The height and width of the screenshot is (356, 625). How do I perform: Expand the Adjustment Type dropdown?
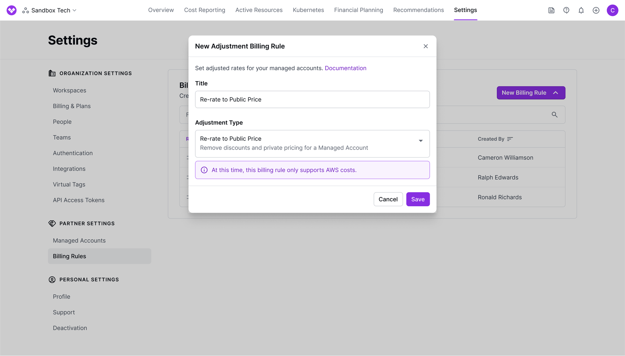420,141
